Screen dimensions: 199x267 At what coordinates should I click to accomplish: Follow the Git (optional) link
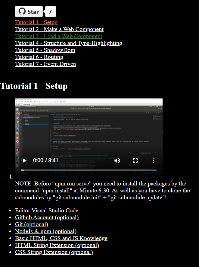pyautogui.click(x=32, y=224)
